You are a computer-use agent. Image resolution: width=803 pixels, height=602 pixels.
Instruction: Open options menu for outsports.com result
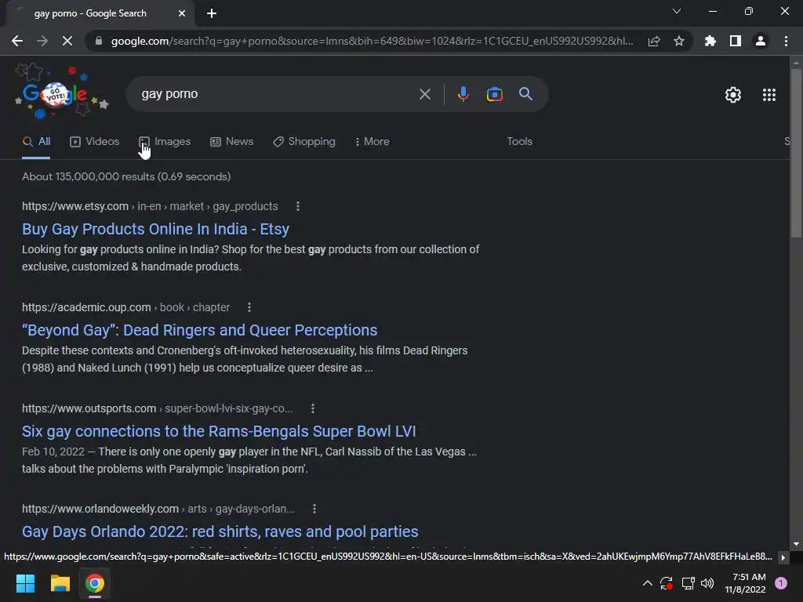pyautogui.click(x=312, y=408)
